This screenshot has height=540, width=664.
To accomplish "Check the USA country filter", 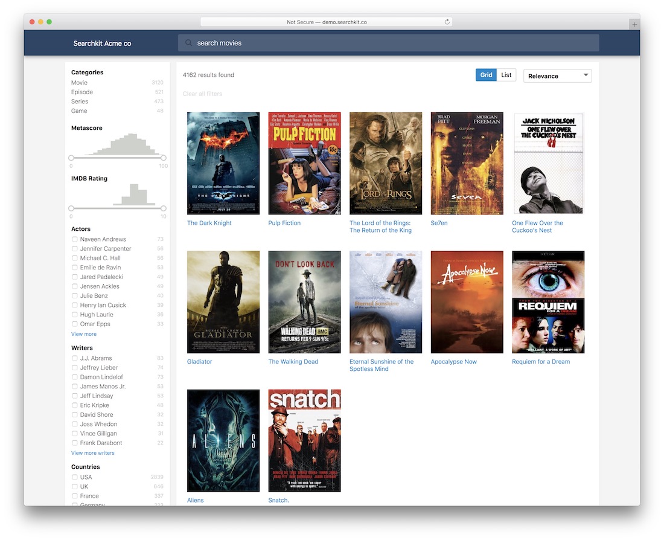I will click(74, 477).
